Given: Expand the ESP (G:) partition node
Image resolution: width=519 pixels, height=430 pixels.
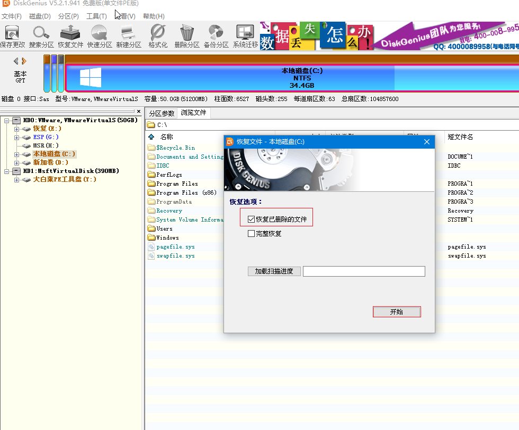Looking at the screenshot, I should pos(16,138).
